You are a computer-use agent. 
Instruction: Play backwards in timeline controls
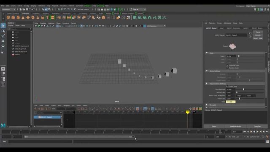coord(254,132)
